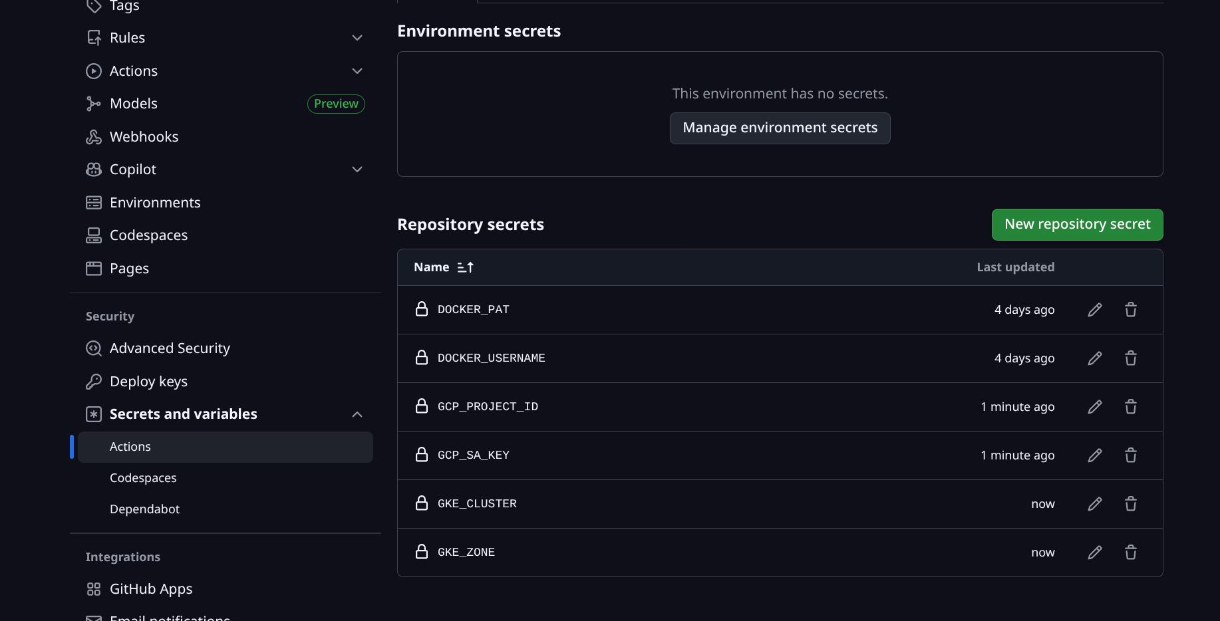
Task: Open the Deploy keys page
Action: point(148,381)
